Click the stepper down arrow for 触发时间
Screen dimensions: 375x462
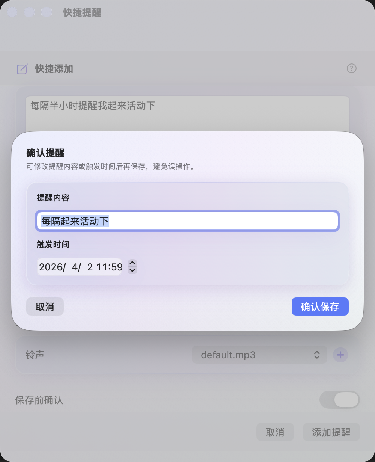(x=132, y=270)
